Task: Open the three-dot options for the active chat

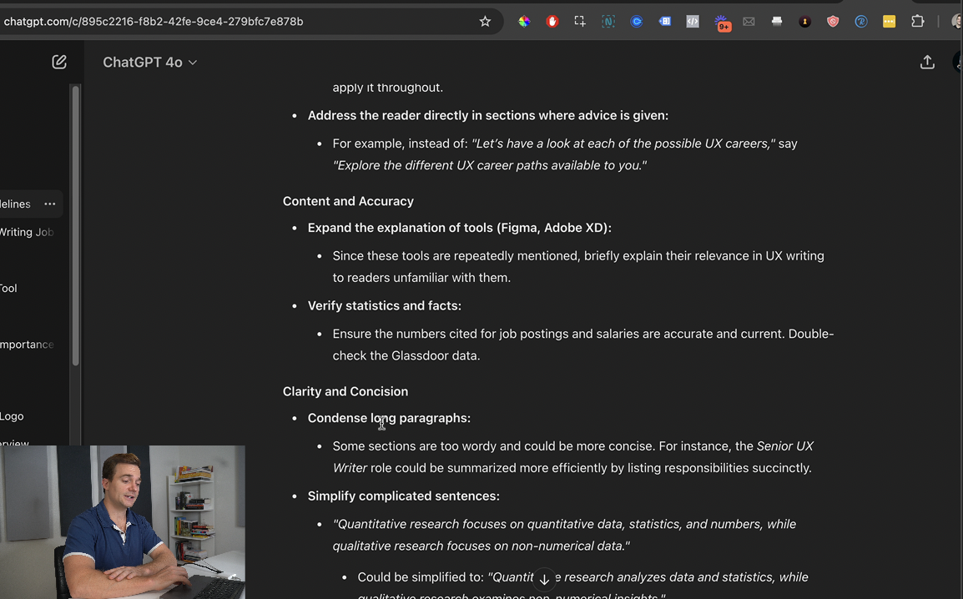Action: click(50, 204)
